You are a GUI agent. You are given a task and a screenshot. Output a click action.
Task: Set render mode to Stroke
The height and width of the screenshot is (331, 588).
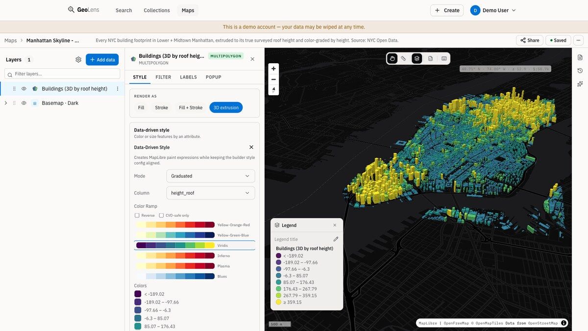click(x=162, y=107)
